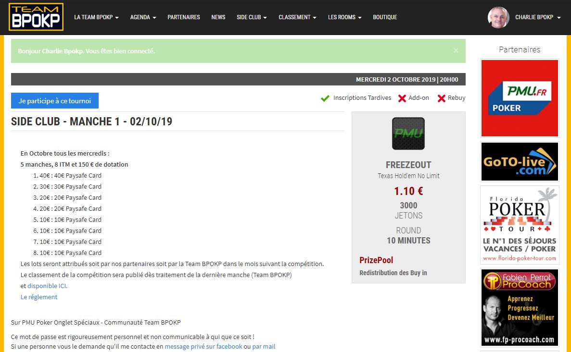Click the par mail link
The width and height of the screenshot is (571, 352).
(264, 346)
